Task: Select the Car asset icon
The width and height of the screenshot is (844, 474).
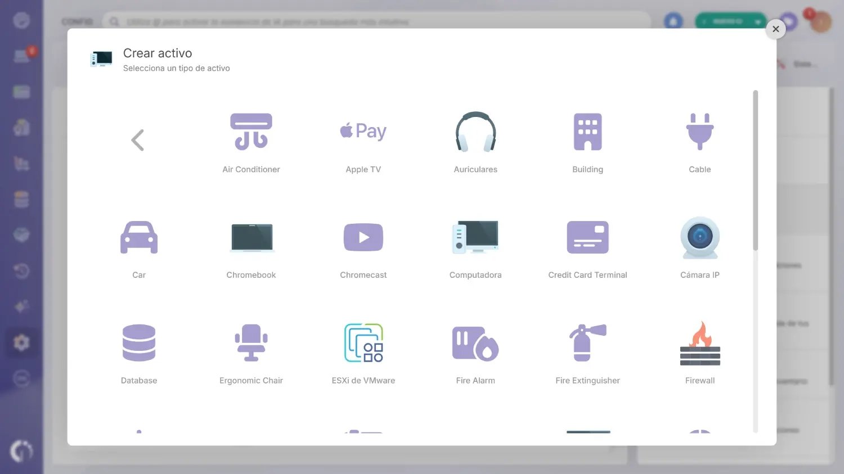Action: (139, 237)
